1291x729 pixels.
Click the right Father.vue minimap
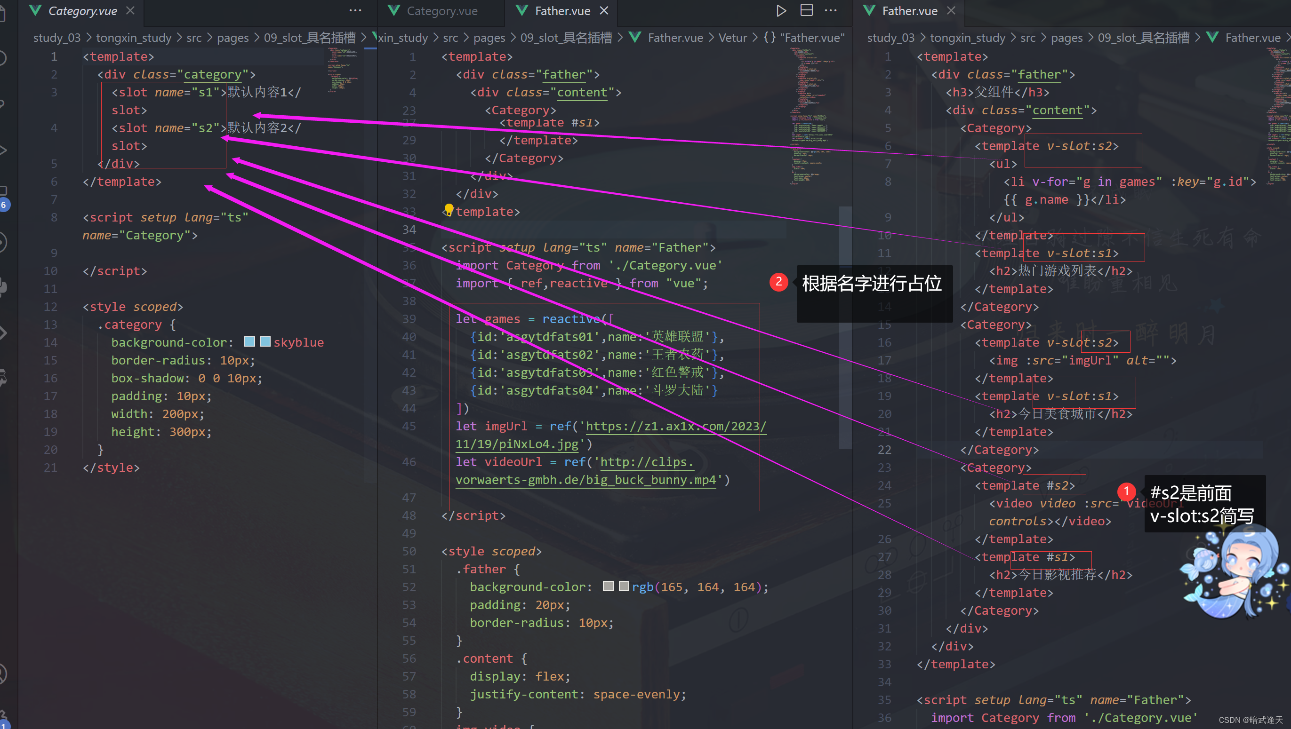1278,116
